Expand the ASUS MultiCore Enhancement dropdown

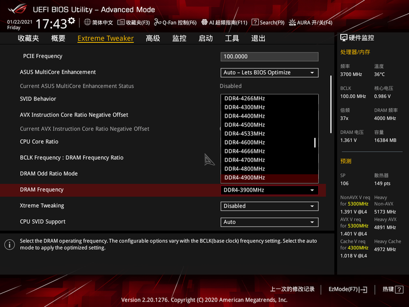pyautogui.click(x=269, y=73)
